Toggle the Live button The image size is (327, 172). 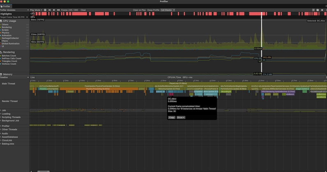pos(32,77)
